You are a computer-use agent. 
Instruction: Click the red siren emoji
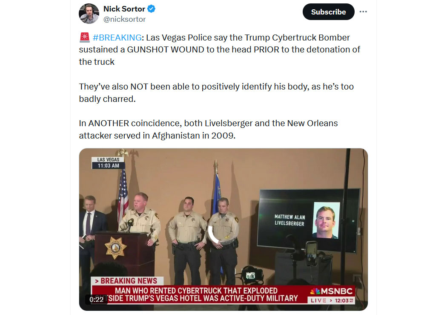[85, 38]
